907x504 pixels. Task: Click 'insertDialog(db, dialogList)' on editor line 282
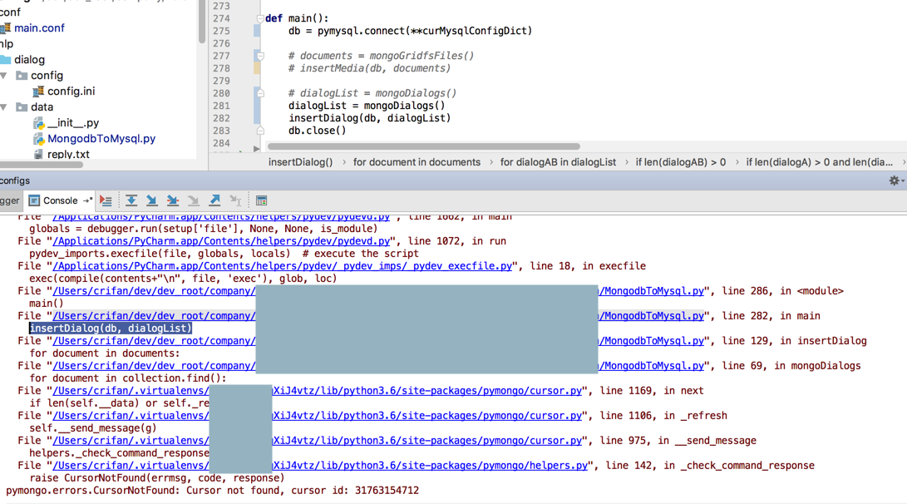pos(370,118)
